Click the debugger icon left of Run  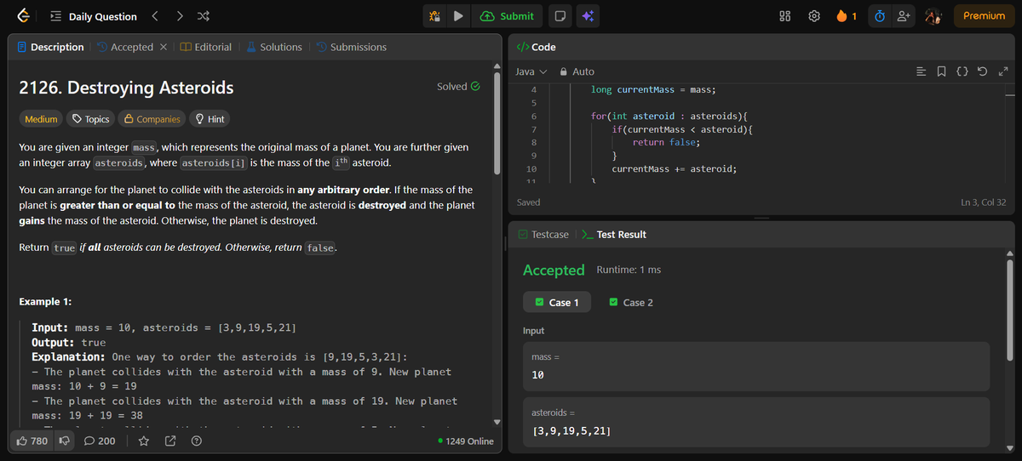tap(434, 16)
